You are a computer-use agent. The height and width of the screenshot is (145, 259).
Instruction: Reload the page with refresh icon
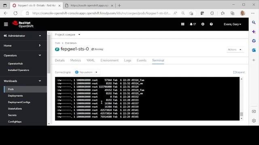15,13
